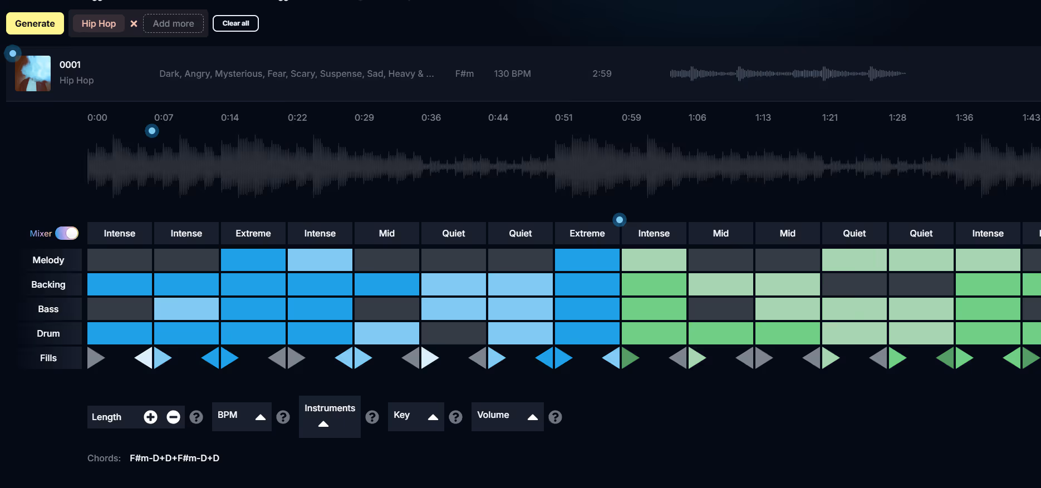Click bright green right fill triangle starting last Quiet
Viewport: 1041px width, 488px height.
897,358
